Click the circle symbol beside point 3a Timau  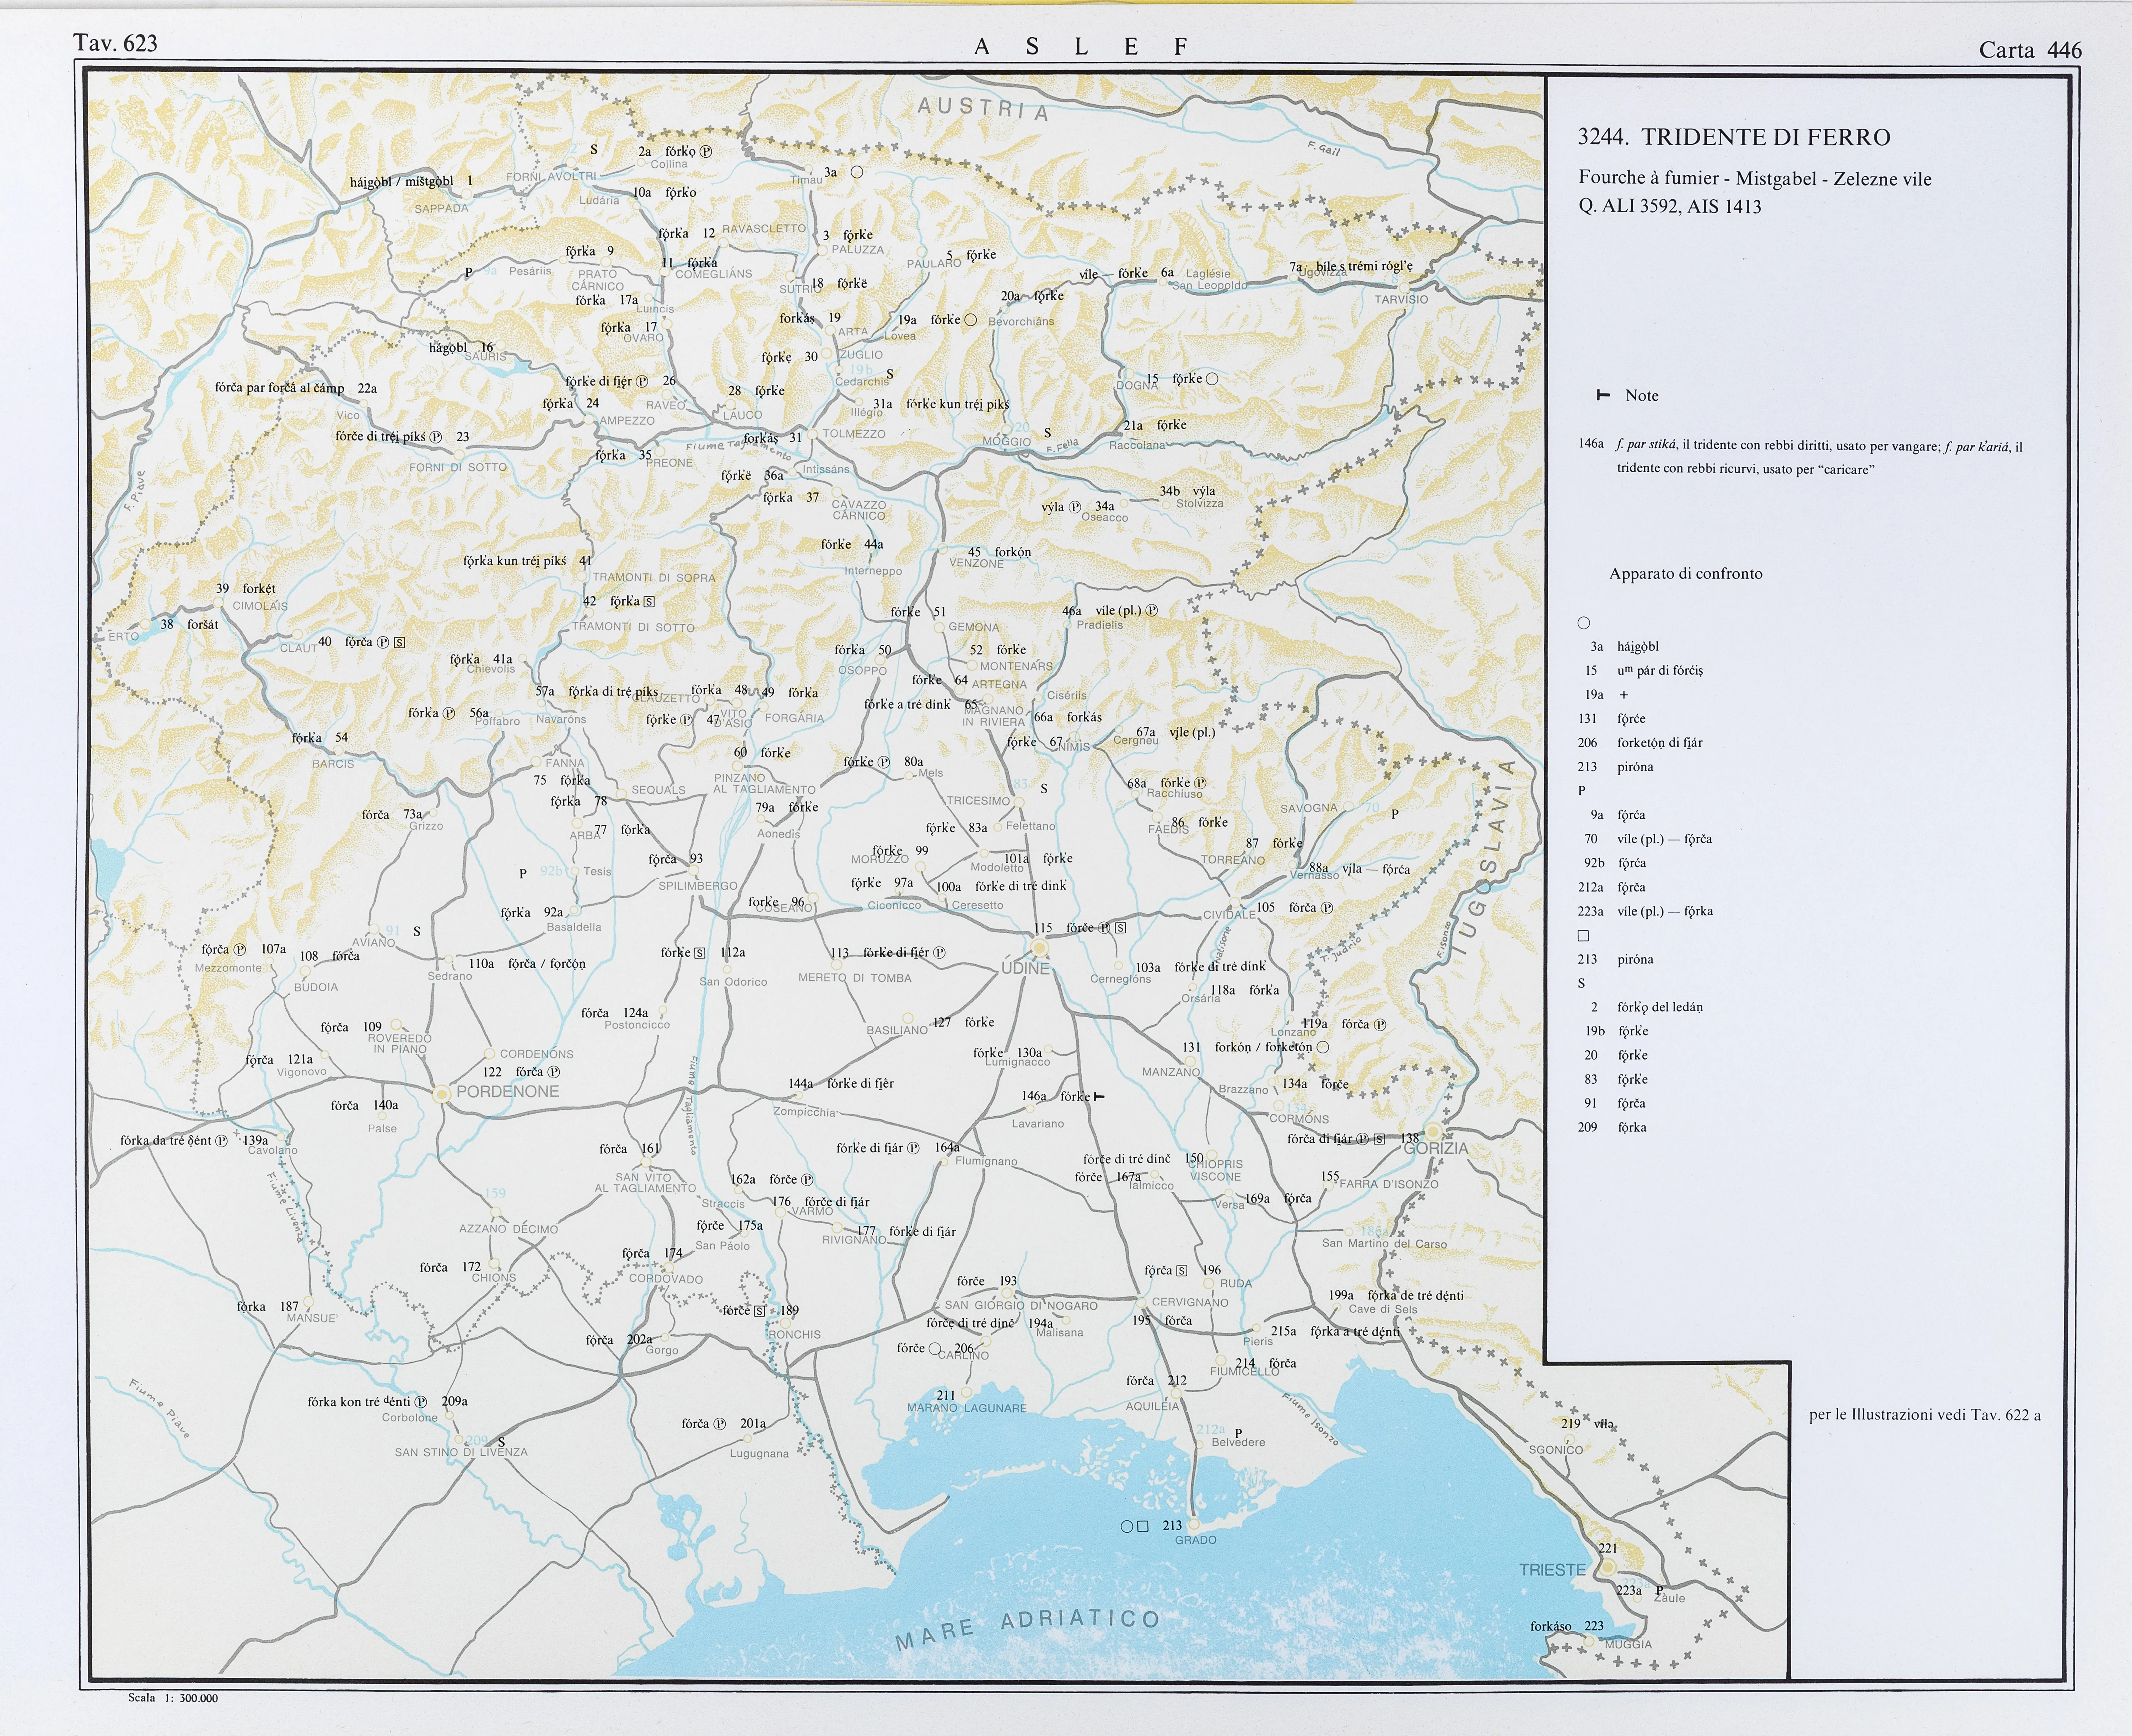pyautogui.click(x=857, y=172)
